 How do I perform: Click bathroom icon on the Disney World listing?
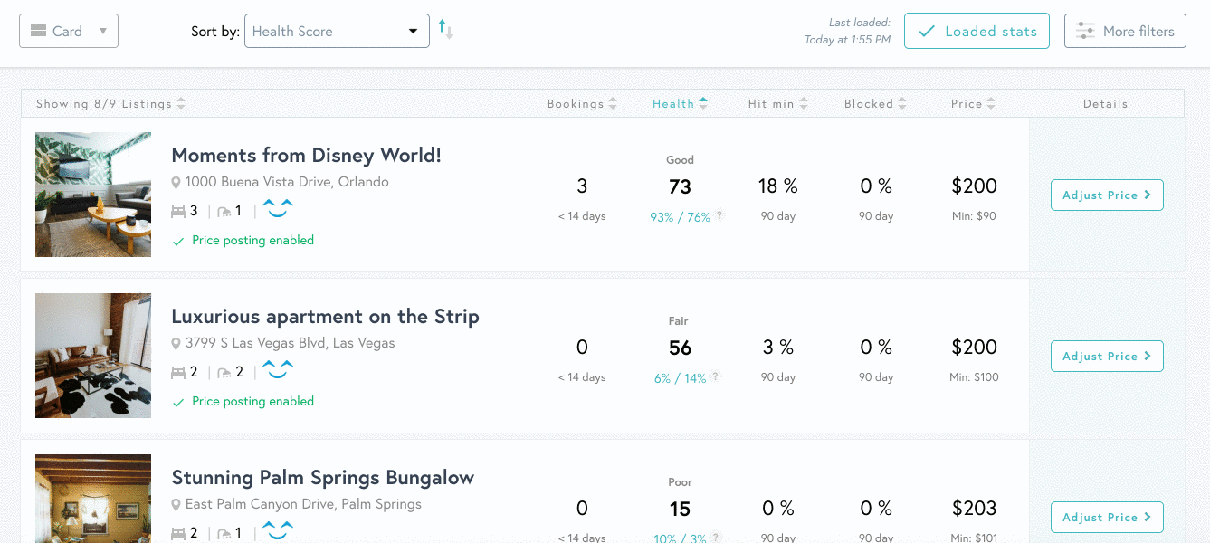(x=224, y=211)
